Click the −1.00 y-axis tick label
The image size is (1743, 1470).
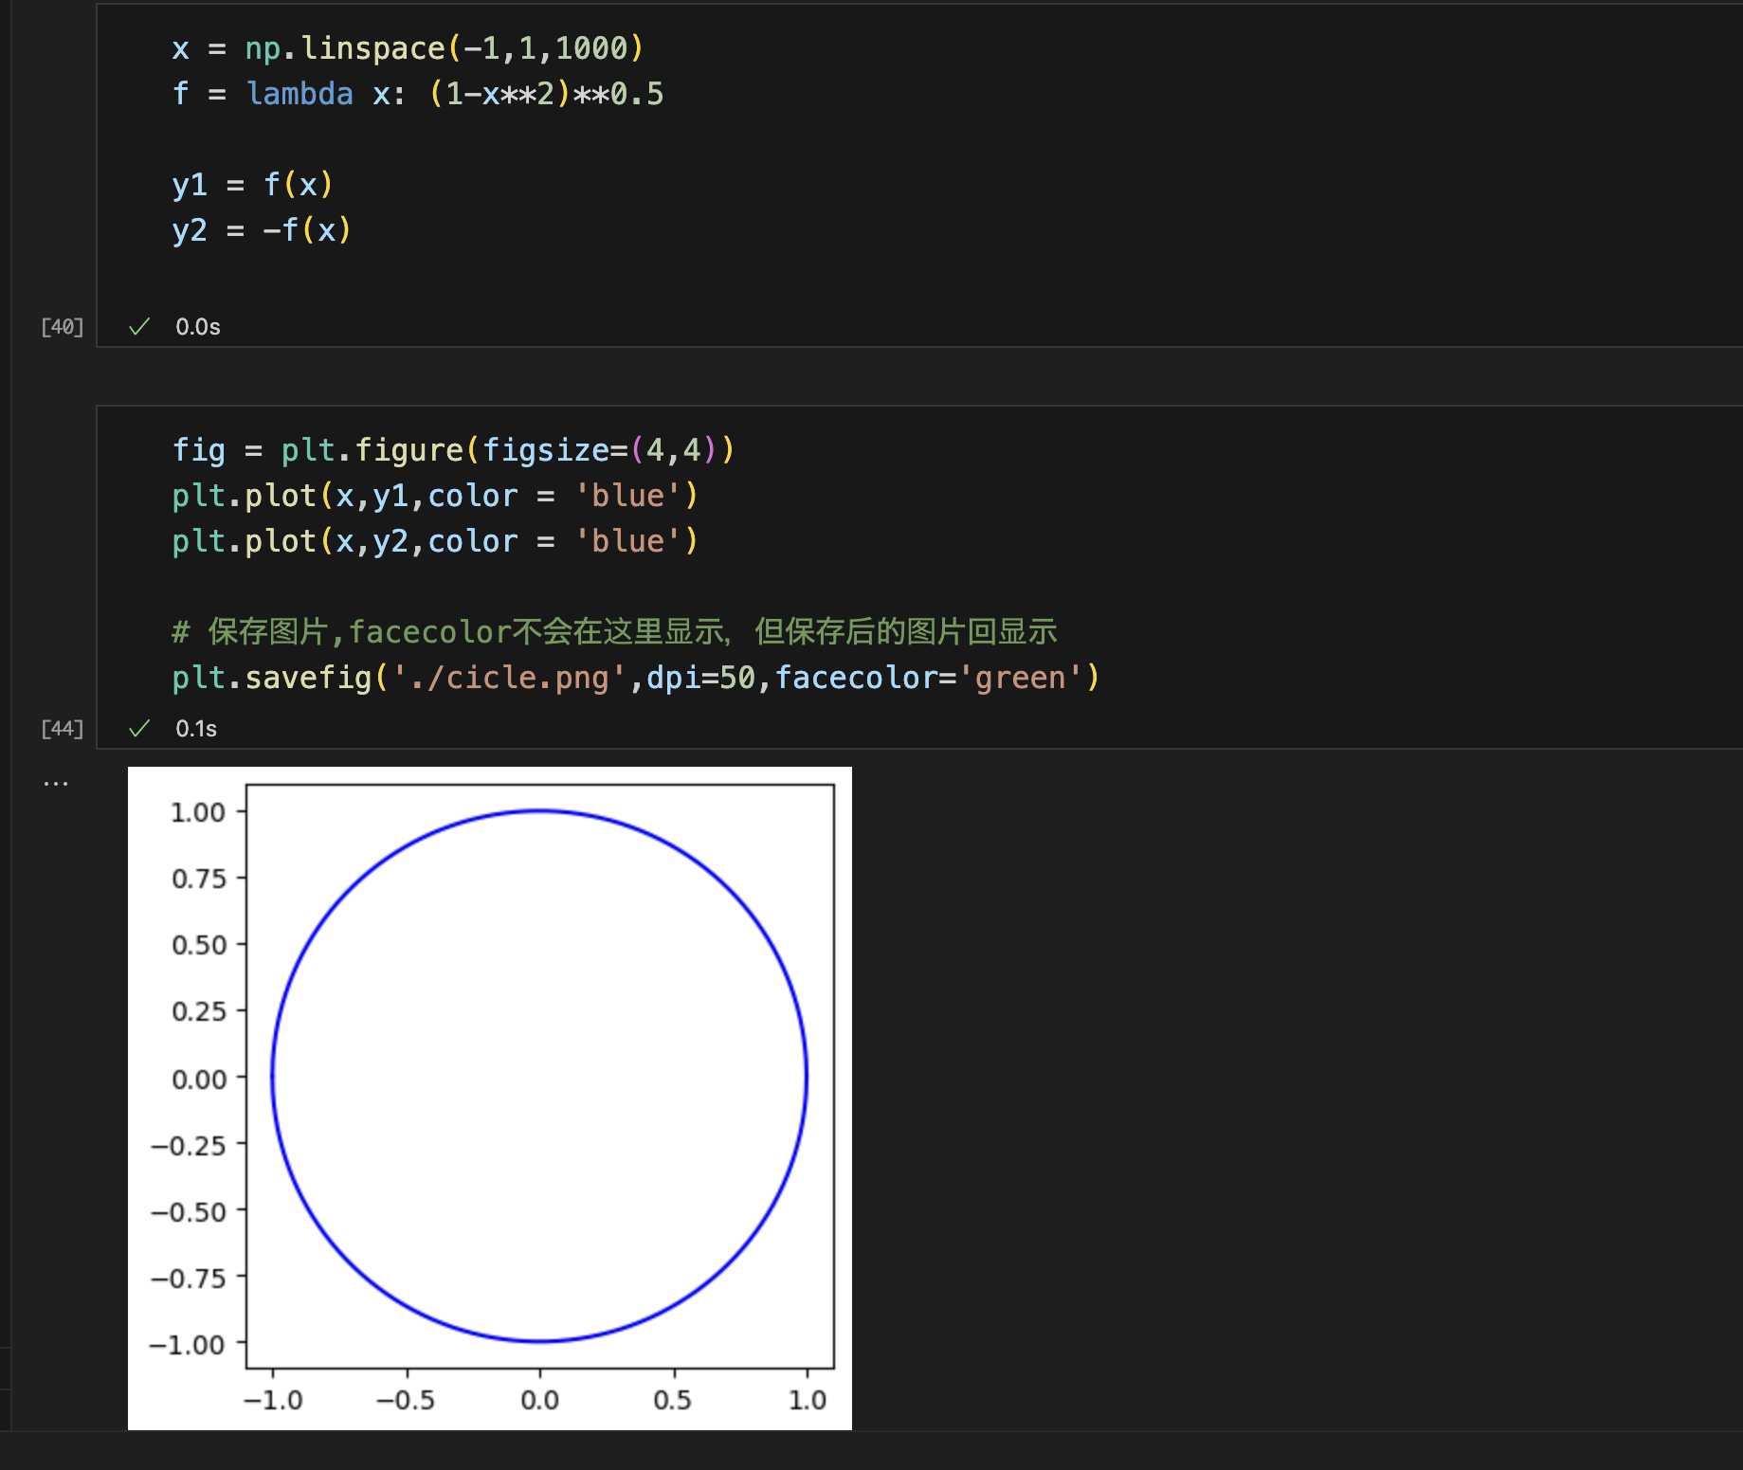coord(188,1345)
